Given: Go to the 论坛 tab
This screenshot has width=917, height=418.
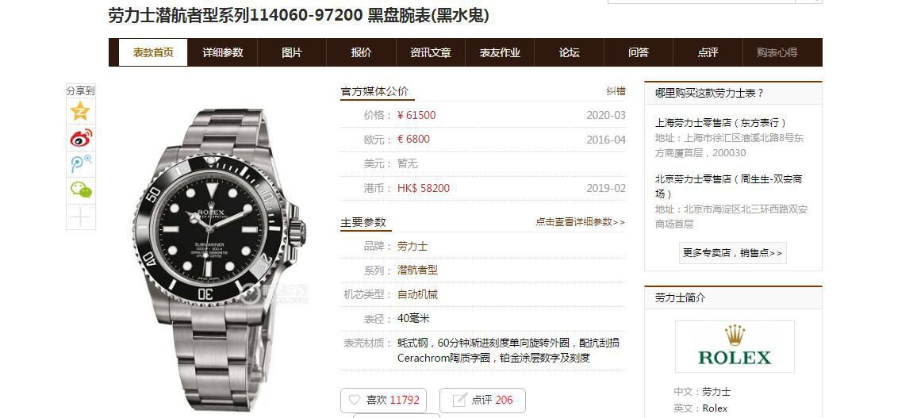Looking at the screenshot, I should click(x=569, y=52).
